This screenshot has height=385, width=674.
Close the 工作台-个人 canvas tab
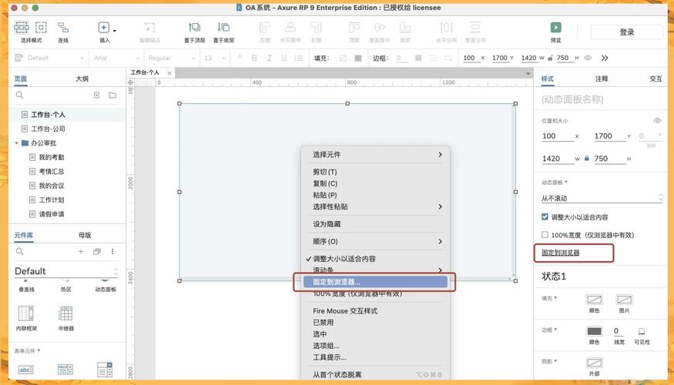169,73
